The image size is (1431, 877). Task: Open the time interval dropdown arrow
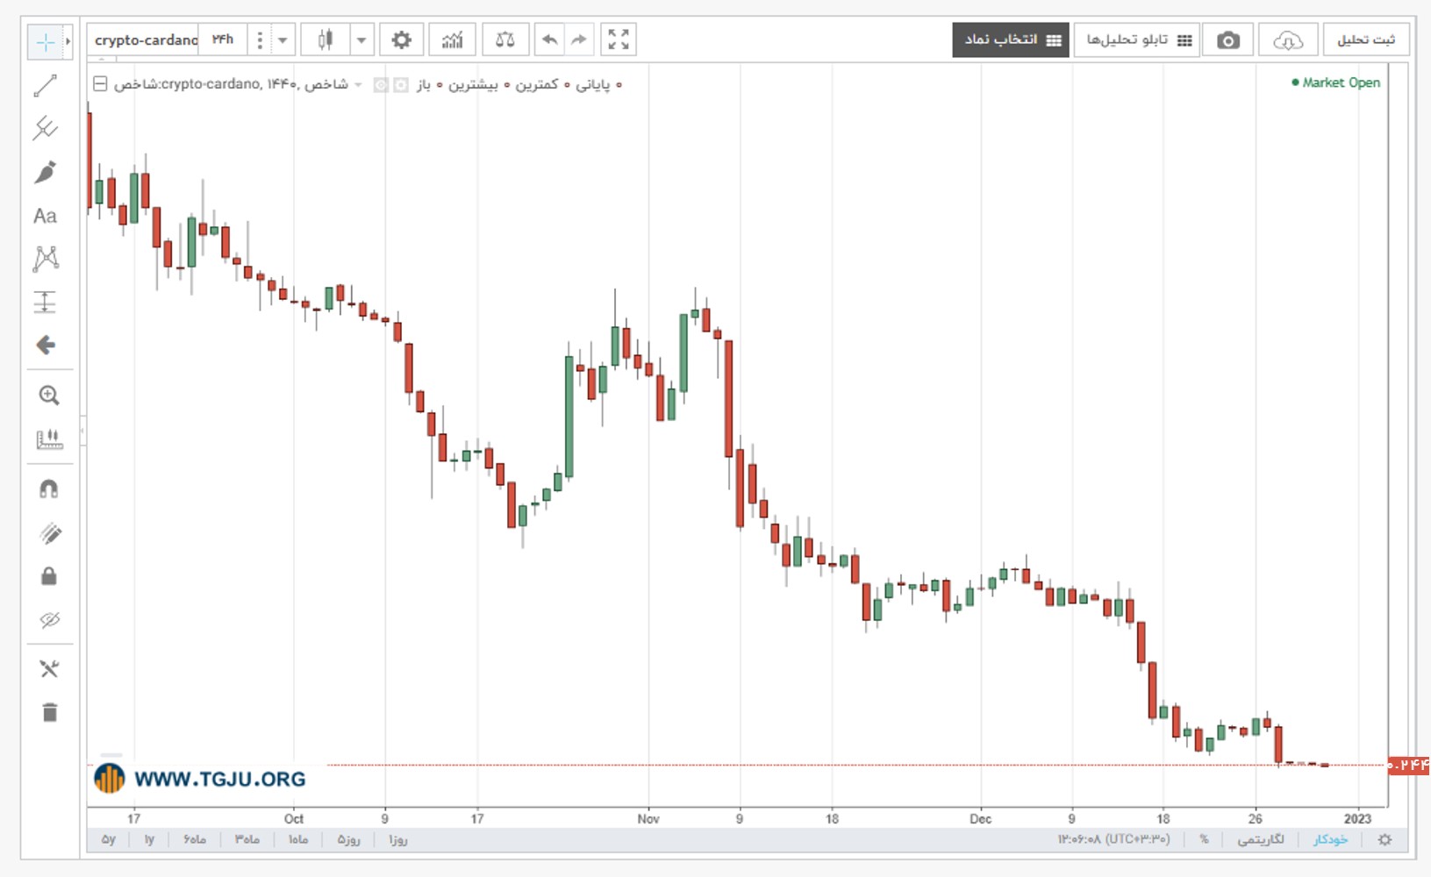(283, 40)
